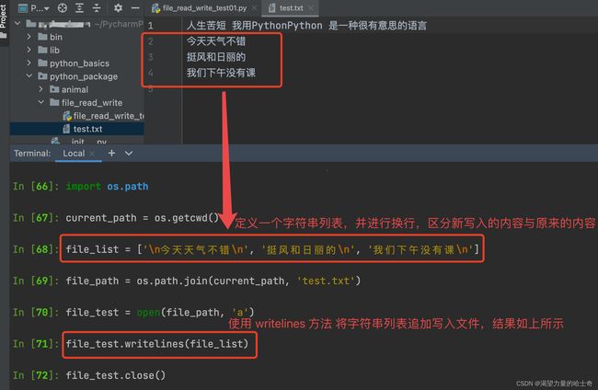Click the file_test.writelines(file_list) line
Image resolution: width=598 pixels, height=390 pixels.
tap(157, 344)
